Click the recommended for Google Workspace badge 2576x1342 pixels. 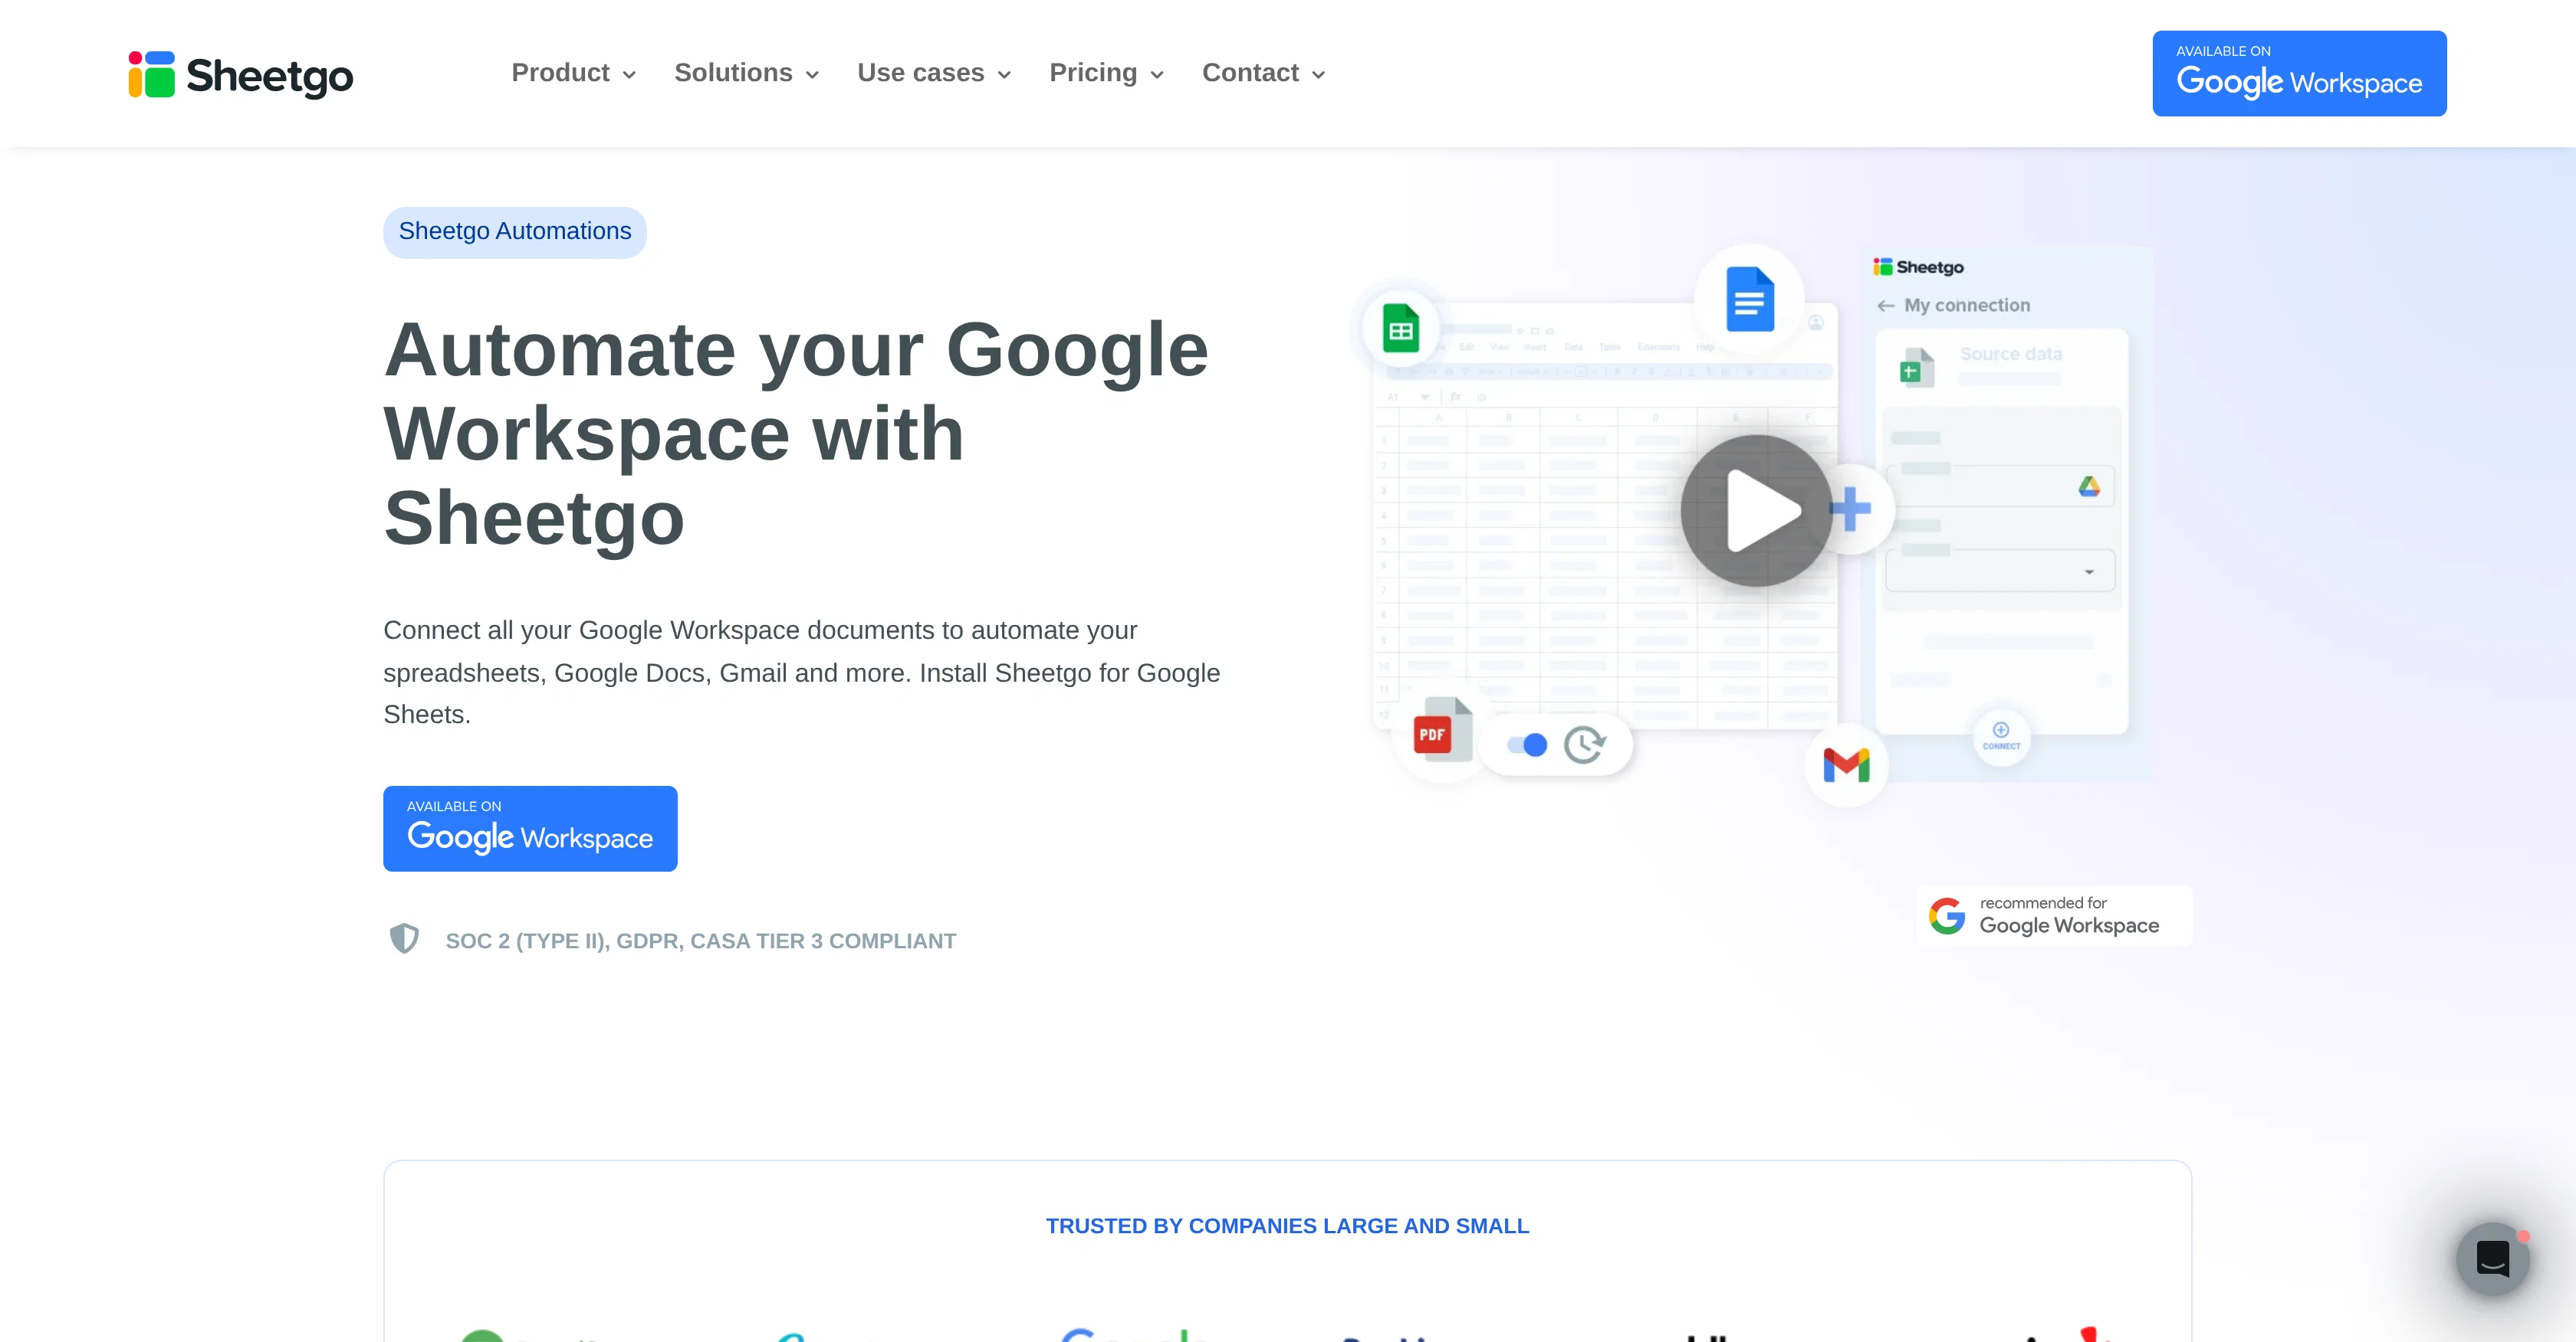tap(2054, 915)
